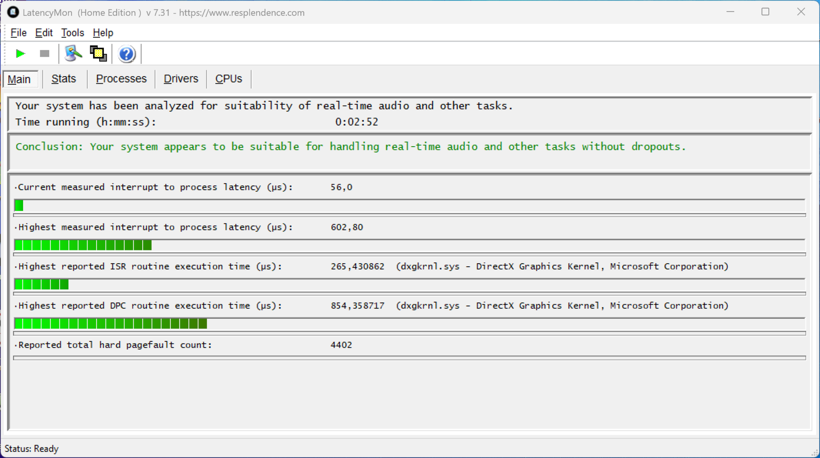Viewport: 820px width, 458px height.
Task: Start monitoring with the green play button
Action: 20,54
